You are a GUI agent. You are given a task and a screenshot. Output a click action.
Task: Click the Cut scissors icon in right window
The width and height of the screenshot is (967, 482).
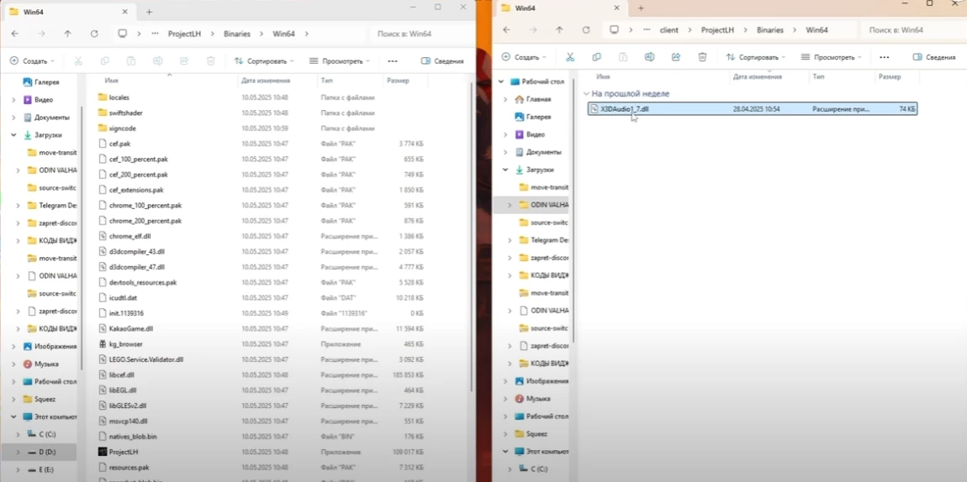tap(570, 57)
